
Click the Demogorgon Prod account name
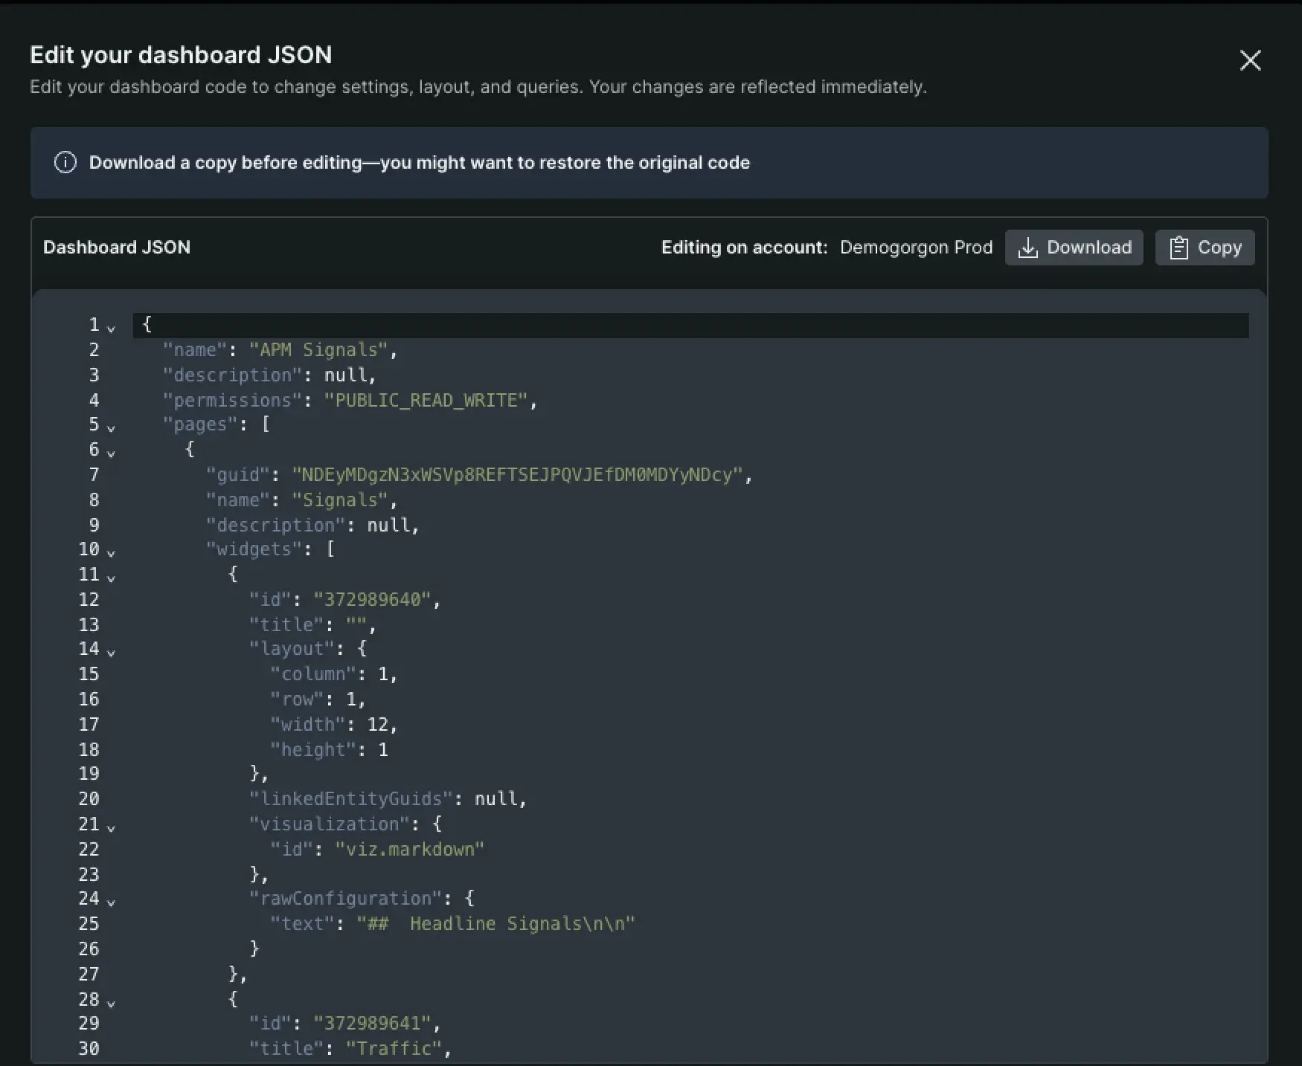(x=916, y=248)
